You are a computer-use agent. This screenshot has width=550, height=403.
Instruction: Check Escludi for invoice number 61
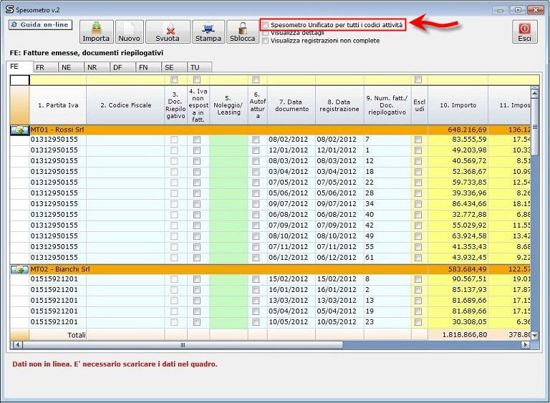pos(418,258)
